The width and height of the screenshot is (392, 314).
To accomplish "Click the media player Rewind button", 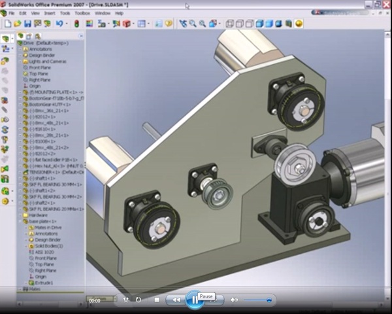I will click(x=175, y=300).
